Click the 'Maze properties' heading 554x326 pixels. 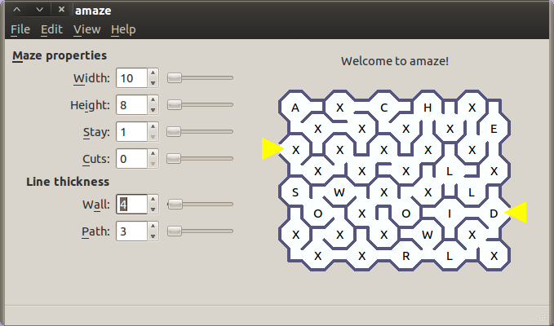click(x=60, y=55)
